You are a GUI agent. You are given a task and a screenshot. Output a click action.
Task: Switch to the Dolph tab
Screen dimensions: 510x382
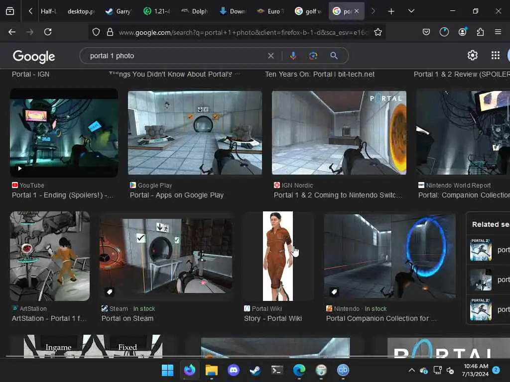tap(195, 11)
